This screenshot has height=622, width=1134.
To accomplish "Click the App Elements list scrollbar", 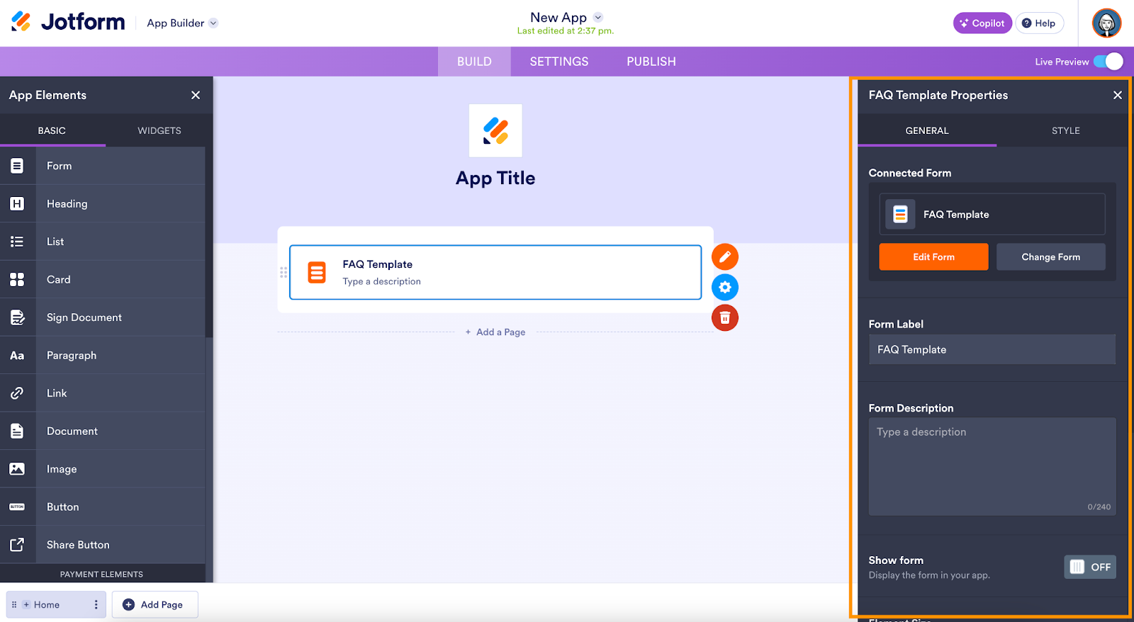I will (209, 242).
